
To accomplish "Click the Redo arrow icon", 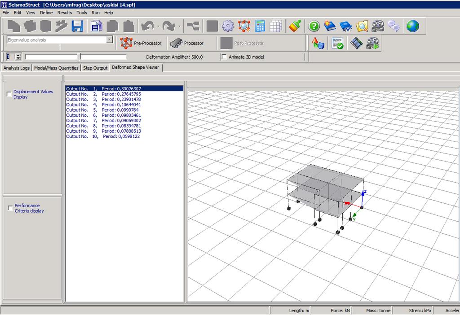I will [x=169, y=26].
